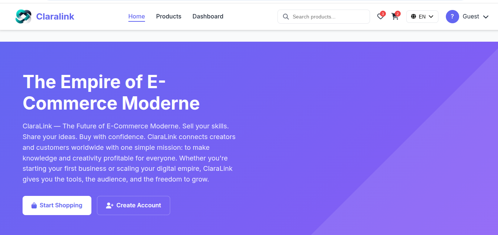Click the search magnifier icon

(x=286, y=17)
